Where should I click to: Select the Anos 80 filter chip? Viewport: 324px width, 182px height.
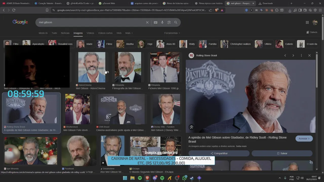[x=167, y=44]
